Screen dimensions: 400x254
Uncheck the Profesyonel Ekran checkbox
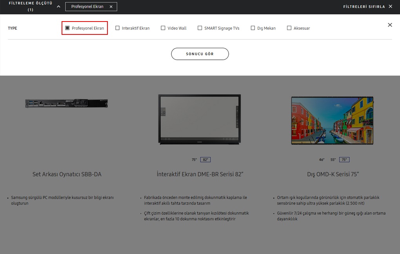(x=67, y=28)
